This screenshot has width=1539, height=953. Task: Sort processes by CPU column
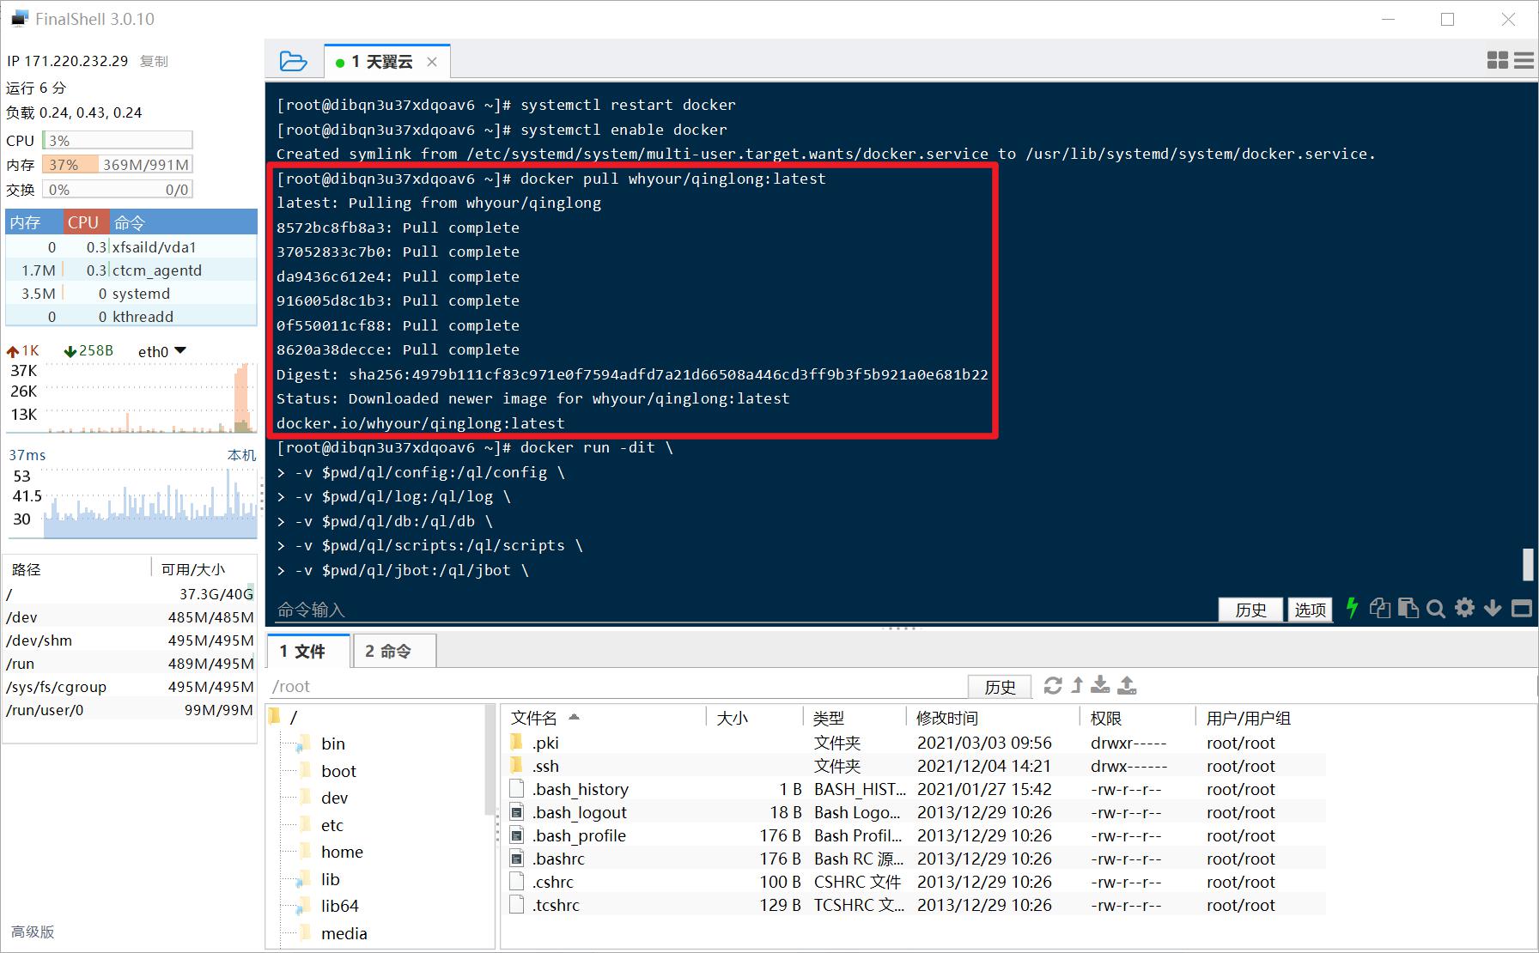point(86,222)
